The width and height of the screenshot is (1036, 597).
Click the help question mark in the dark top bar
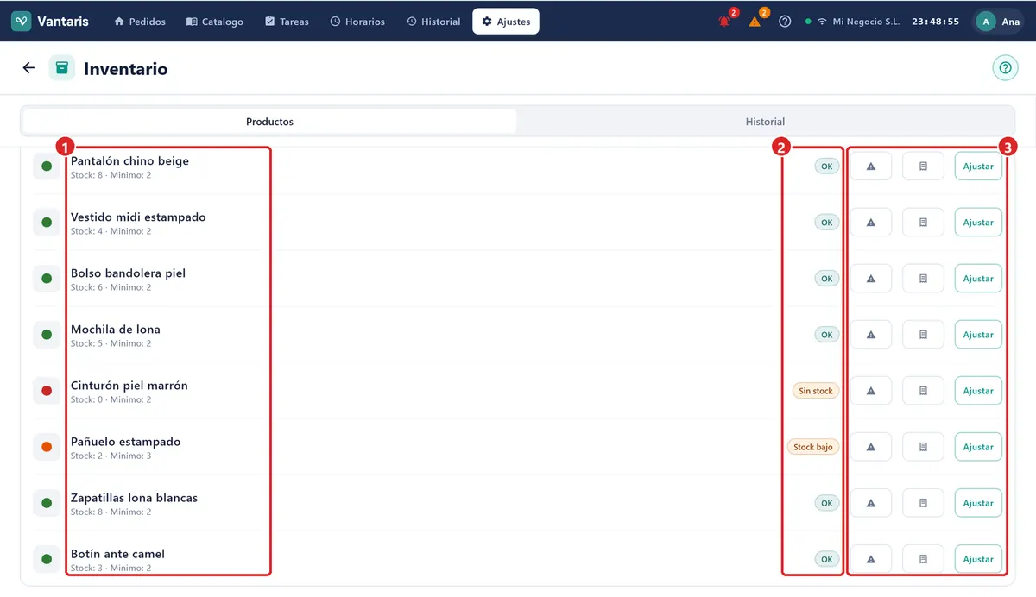point(785,22)
